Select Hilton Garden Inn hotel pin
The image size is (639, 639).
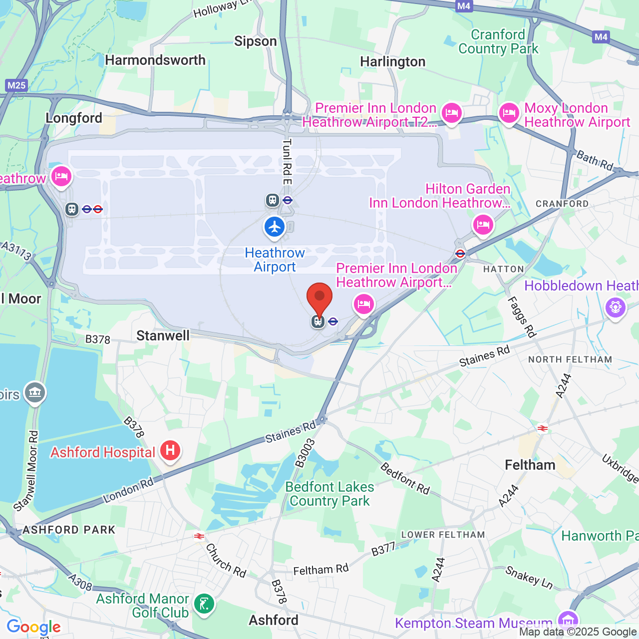point(483,225)
